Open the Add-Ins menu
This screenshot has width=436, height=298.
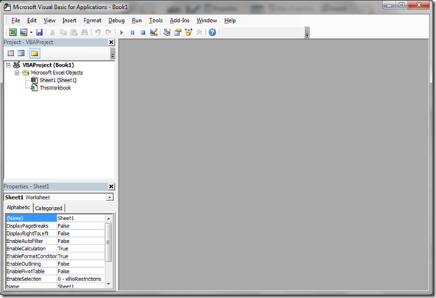pos(179,21)
